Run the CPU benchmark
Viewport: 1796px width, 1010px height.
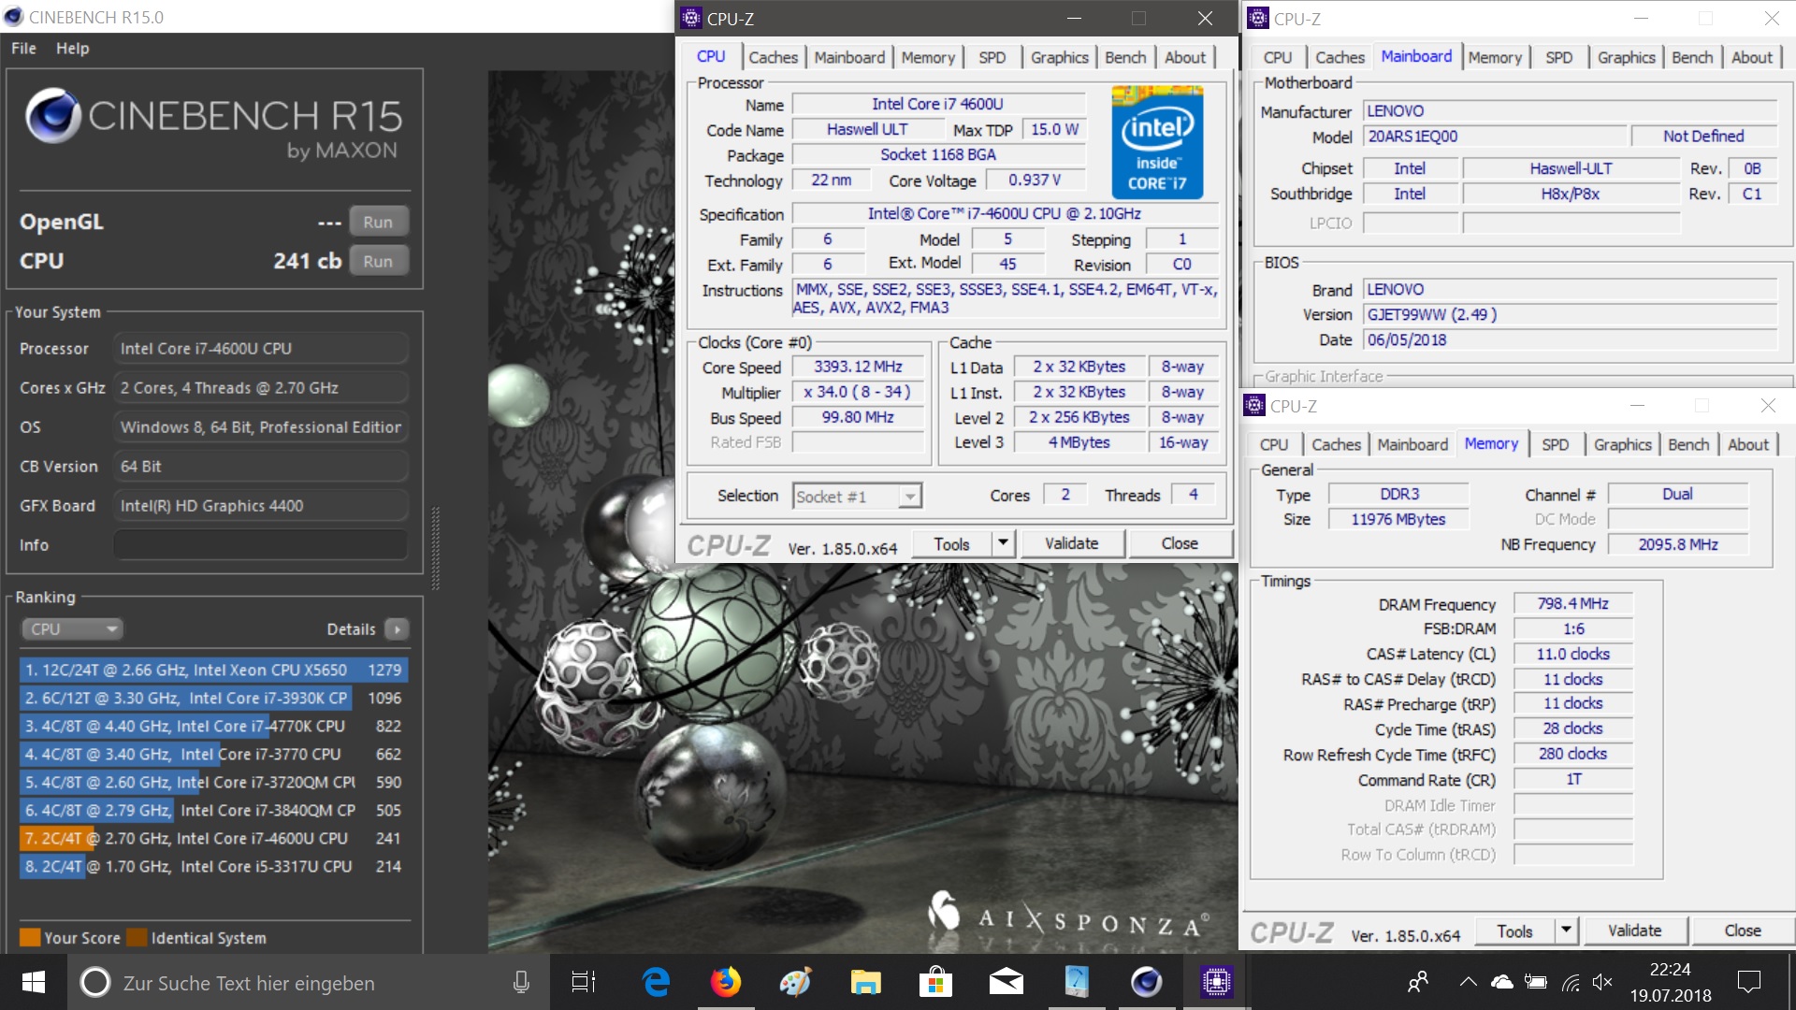pyautogui.click(x=378, y=262)
